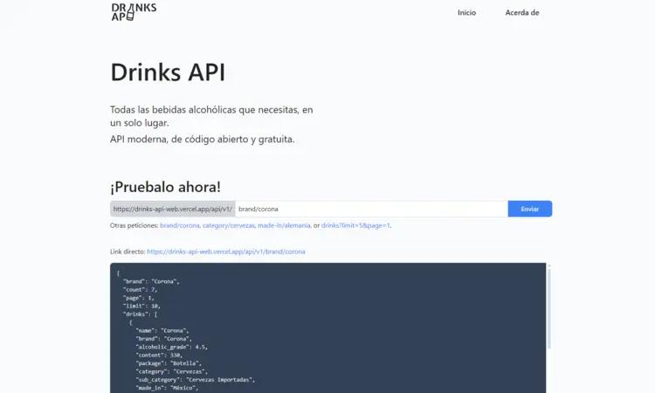The width and height of the screenshot is (655, 393).
Task: Click the "package": "Botella" line
Action: click(169, 363)
